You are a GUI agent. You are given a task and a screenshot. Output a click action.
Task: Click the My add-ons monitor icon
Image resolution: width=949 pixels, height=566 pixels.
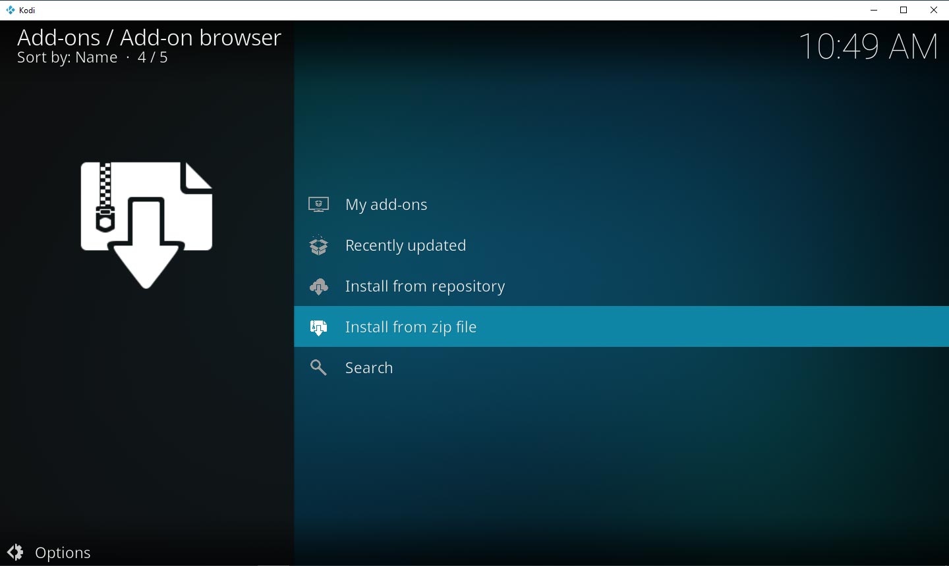(x=318, y=204)
